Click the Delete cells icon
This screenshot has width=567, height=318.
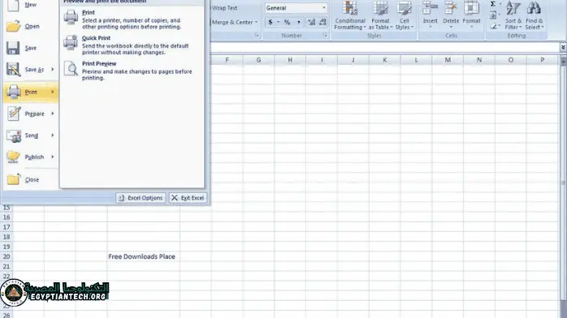coord(451,8)
